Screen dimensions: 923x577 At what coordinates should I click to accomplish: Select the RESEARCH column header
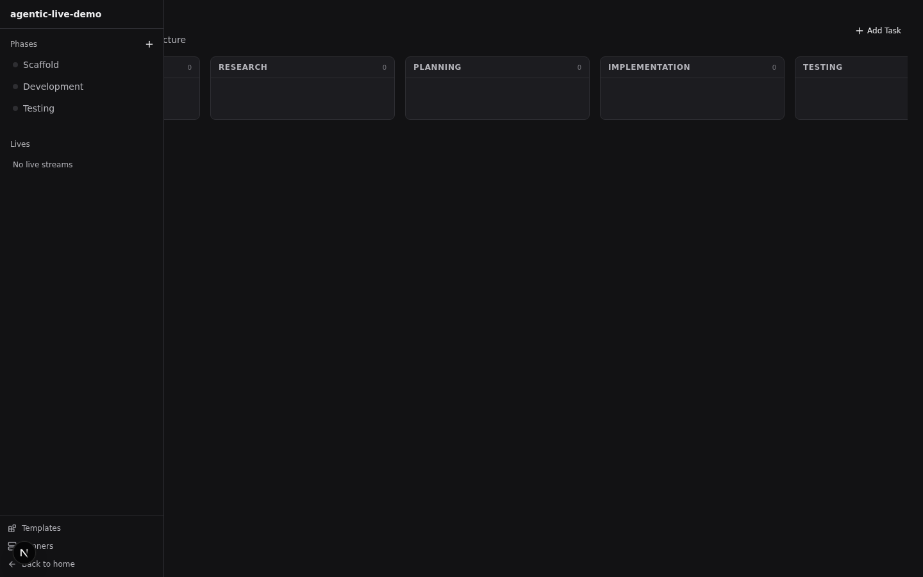(303, 67)
